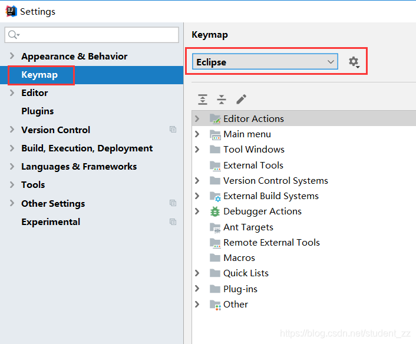
Task: Expand the Other tree node
Action: click(197, 304)
